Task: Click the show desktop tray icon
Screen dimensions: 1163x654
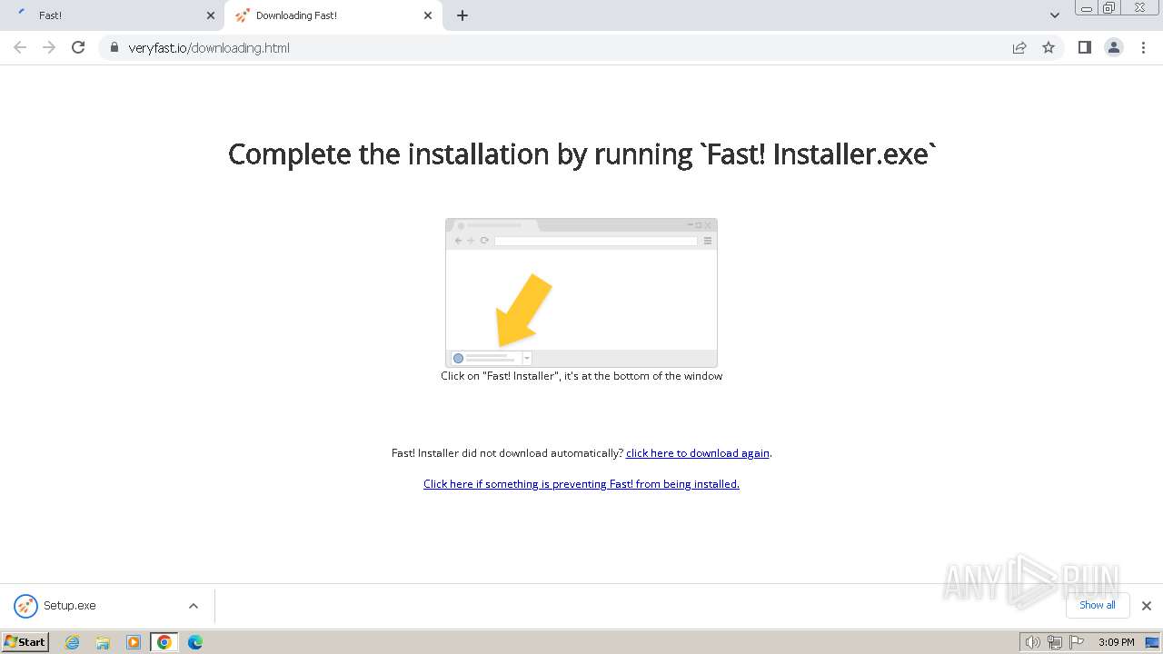Action: [1153, 642]
